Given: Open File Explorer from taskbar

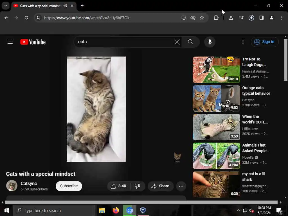Looking at the screenshot, I should pyautogui.click(x=102, y=210).
